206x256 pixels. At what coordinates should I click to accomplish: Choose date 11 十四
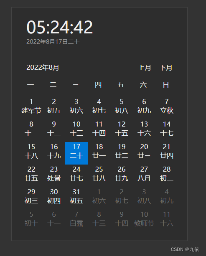[x=99, y=129]
